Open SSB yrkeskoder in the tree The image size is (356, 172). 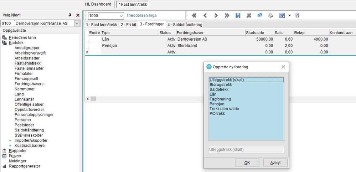pos(29,135)
